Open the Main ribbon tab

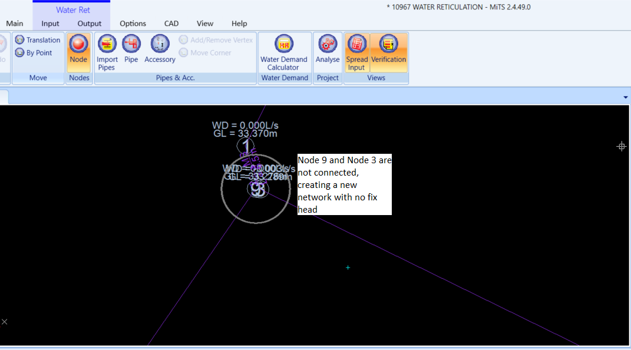pos(15,24)
